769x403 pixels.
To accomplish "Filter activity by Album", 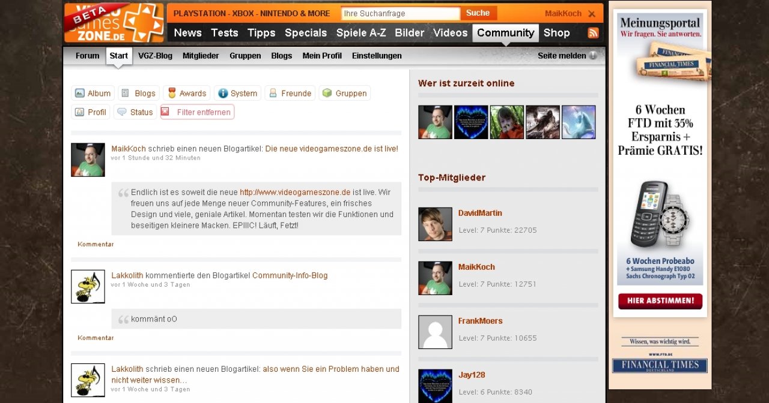I will pyautogui.click(x=93, y=93).
